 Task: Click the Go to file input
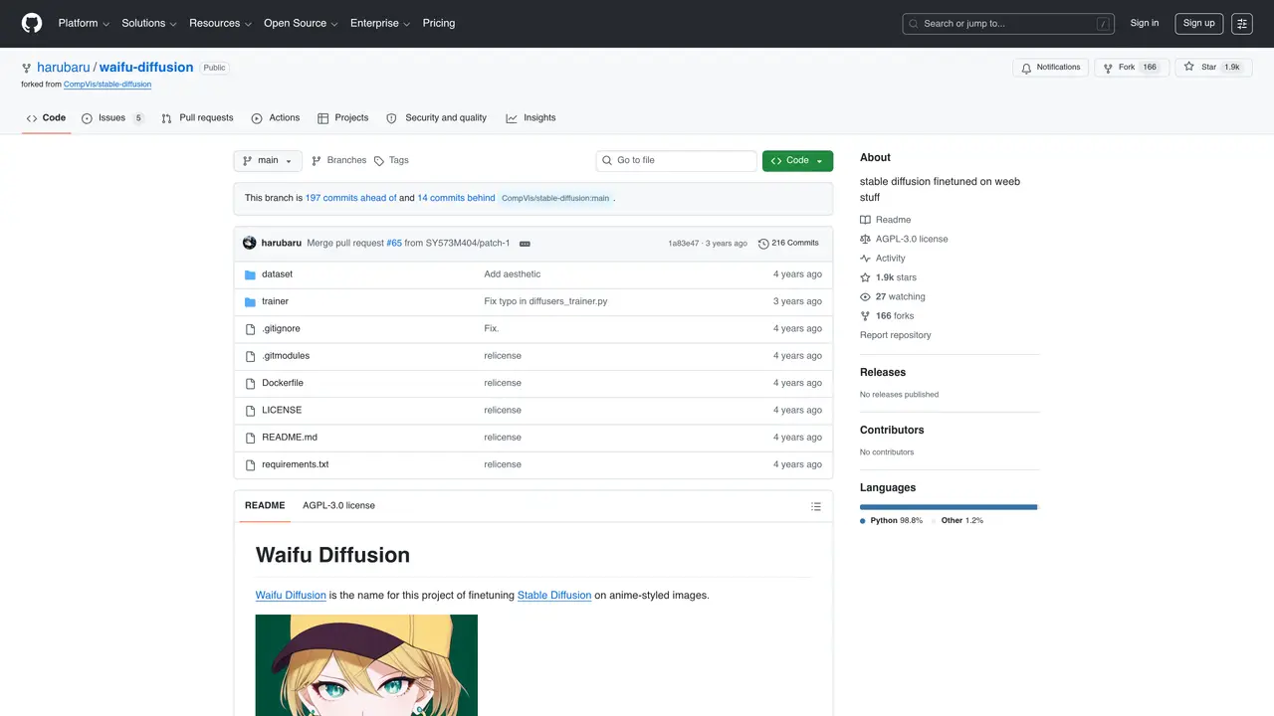pyautogui.click(x=677, y=161)
